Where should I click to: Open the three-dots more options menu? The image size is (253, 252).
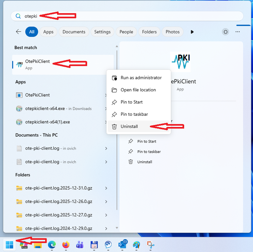(238, 32)
